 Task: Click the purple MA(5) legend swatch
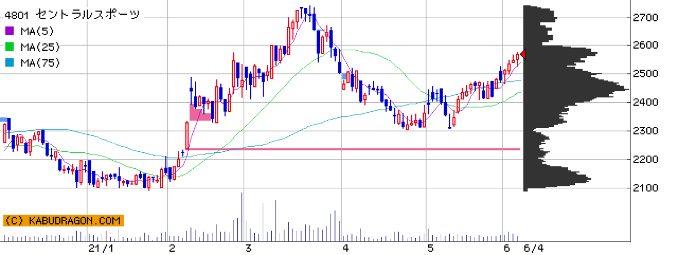[x=10, y=31]
